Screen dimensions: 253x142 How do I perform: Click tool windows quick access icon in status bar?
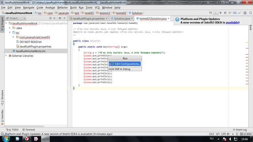[2, 134]
